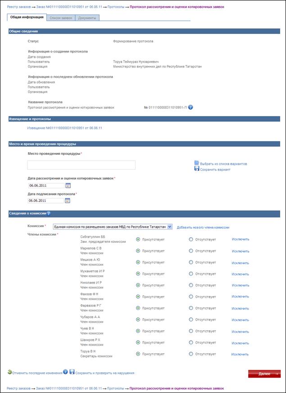This screenshot has width=286, height=393.
Task: Open Заказ №0111100008311010951 in top breadcrumb
Action: pos(69,7)
